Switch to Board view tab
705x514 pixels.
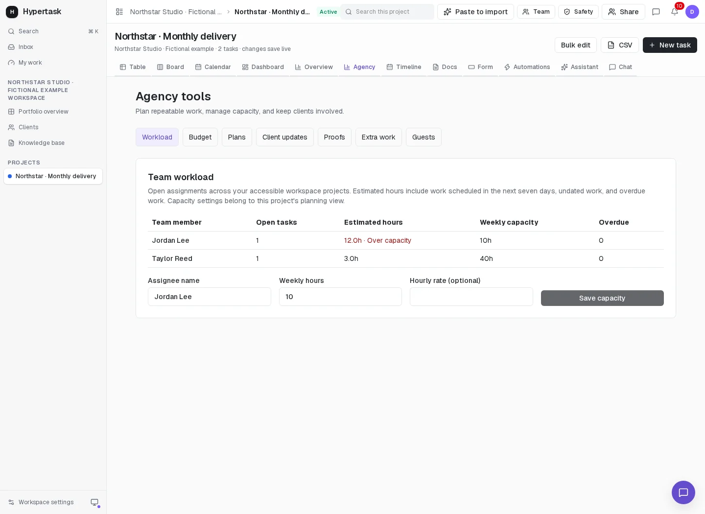170,67
